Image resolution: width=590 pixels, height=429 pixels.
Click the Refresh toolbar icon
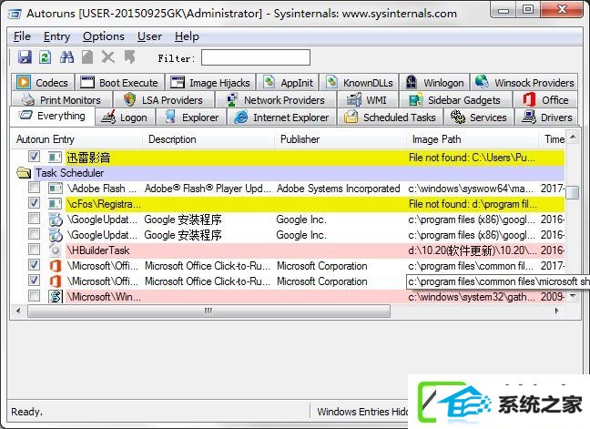[46, 57]
